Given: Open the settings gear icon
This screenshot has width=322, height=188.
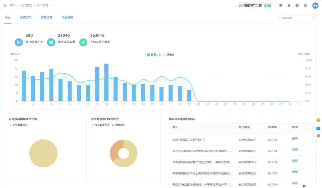Looking at the screenshot, I should pyautogui.click(x=305, y=6).
